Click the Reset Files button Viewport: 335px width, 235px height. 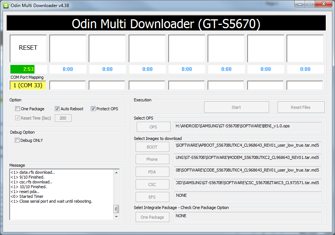tap(301, 107)
